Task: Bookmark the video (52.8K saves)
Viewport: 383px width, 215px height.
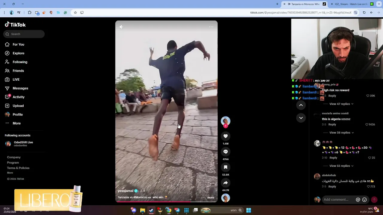Action: coord(226,167)
